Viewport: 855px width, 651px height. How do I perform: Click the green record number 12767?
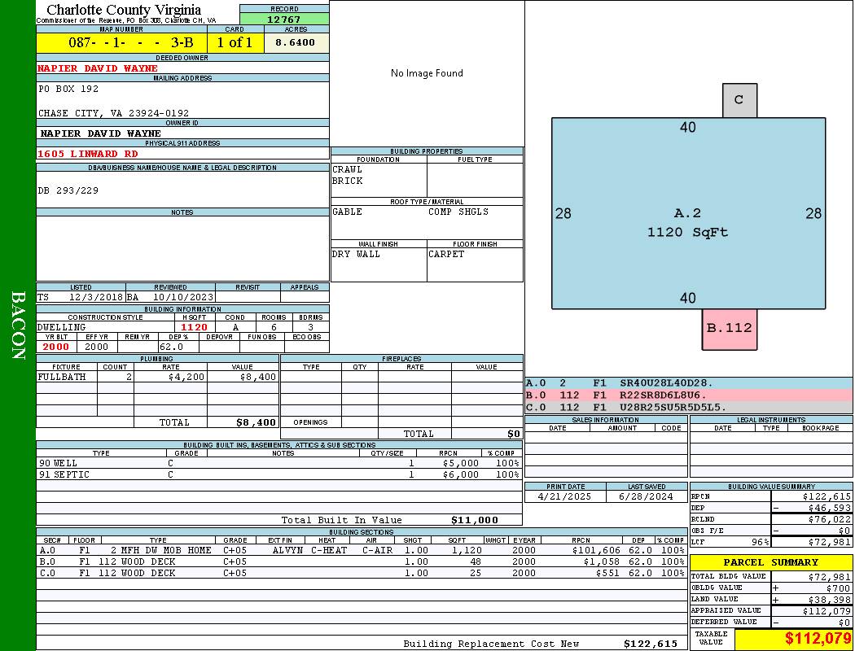[x=284, y=20]
